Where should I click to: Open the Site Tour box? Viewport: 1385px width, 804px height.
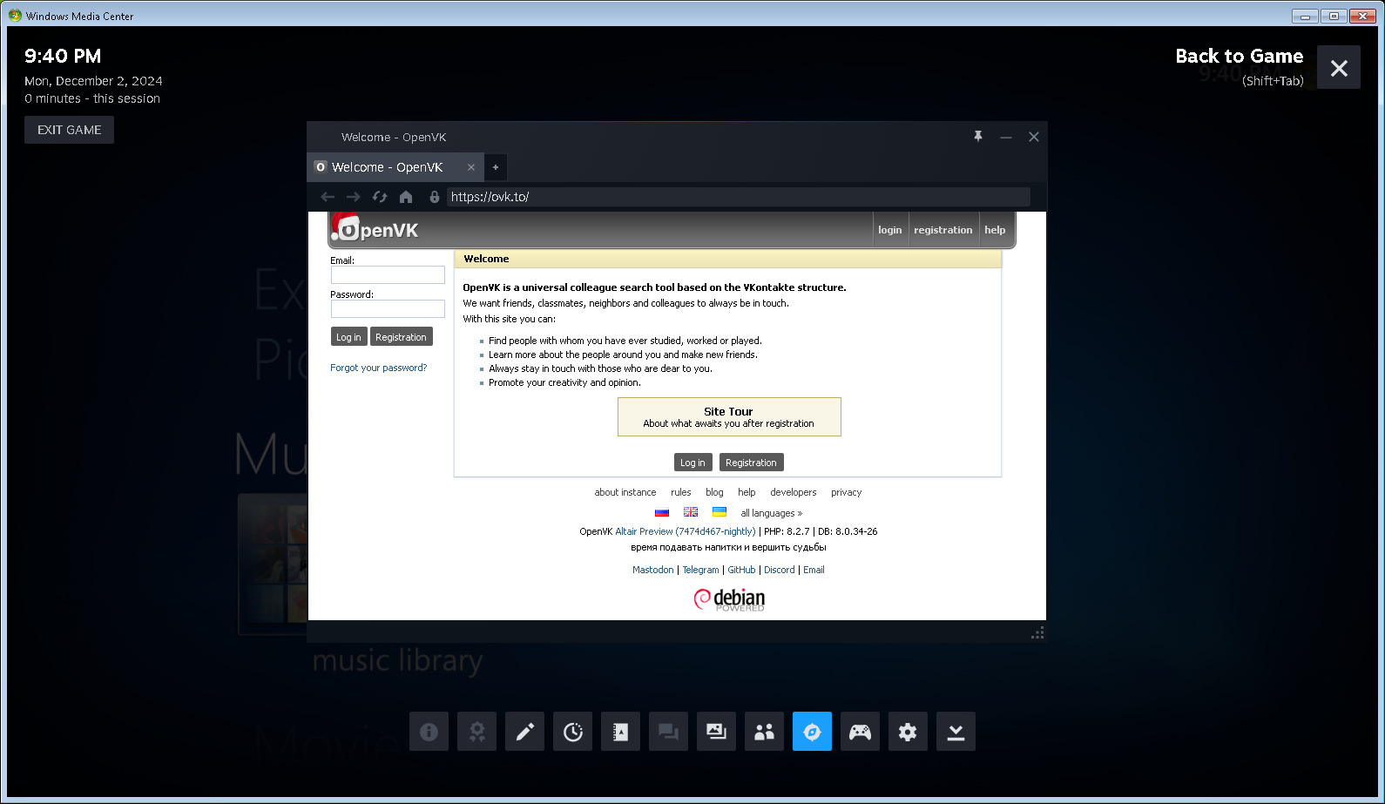point(729,417)
